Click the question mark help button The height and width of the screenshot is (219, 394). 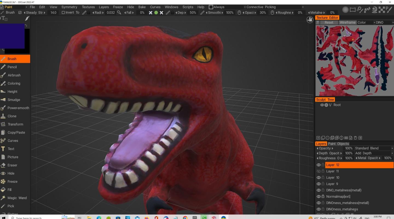click(318, 22)
